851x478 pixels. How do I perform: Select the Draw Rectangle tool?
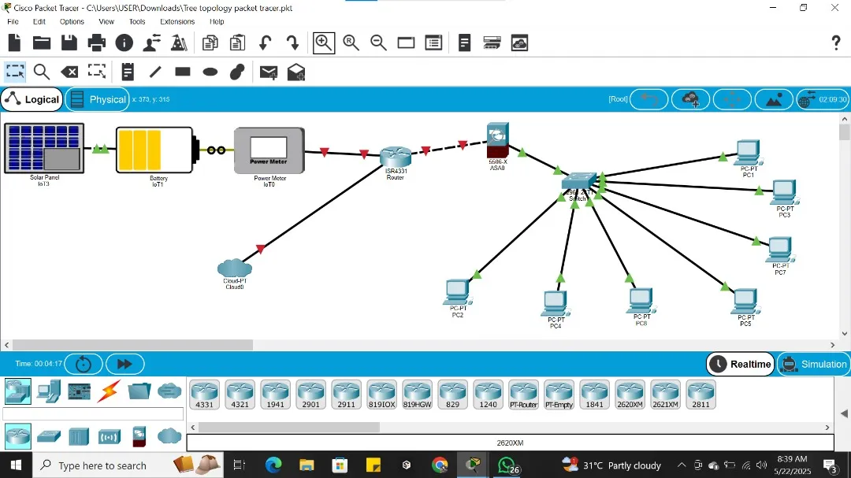pos(183,71)
